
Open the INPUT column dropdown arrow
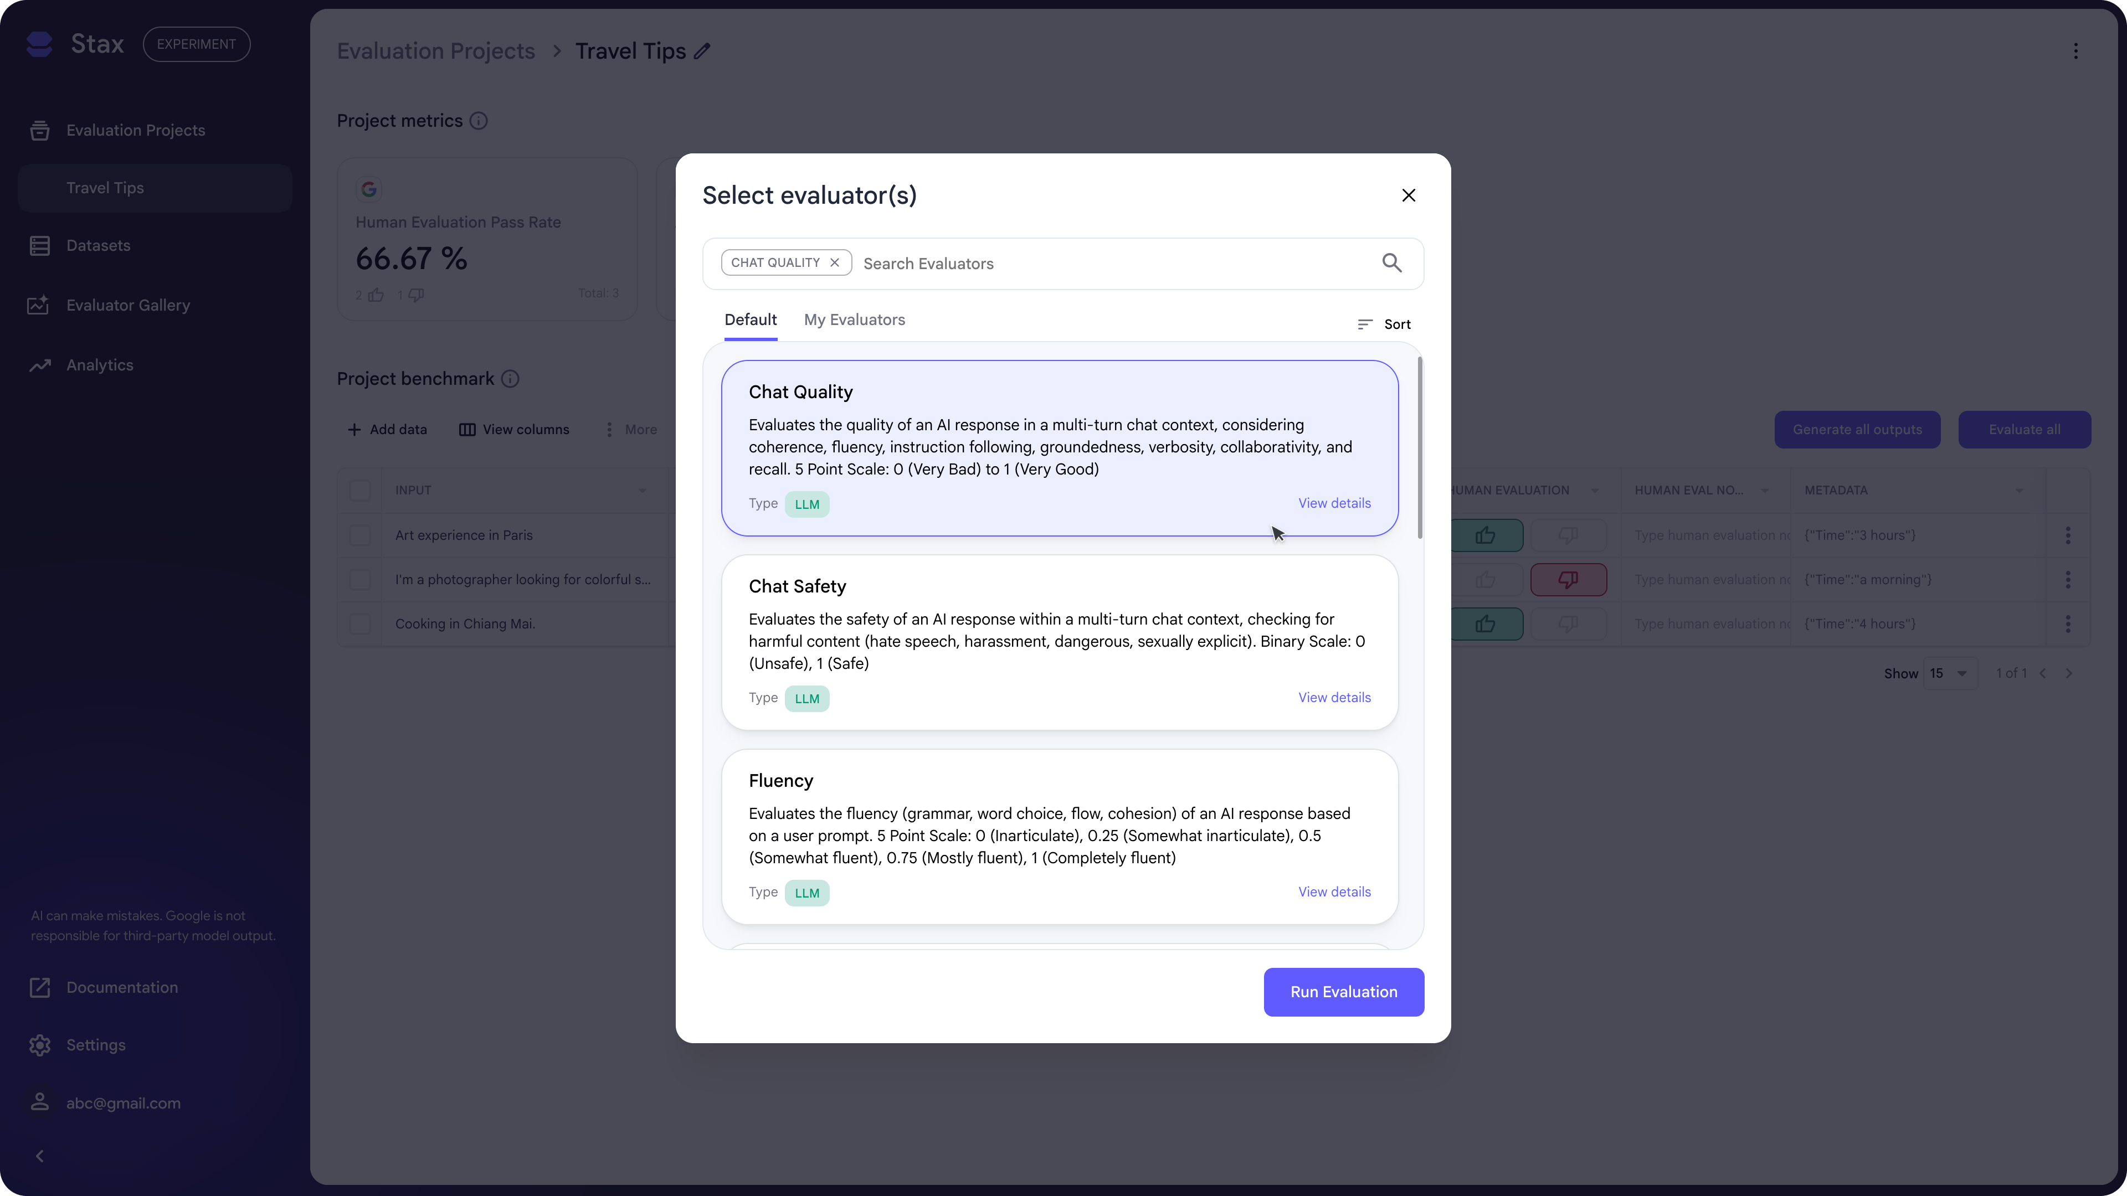click(x=641, y=491)
